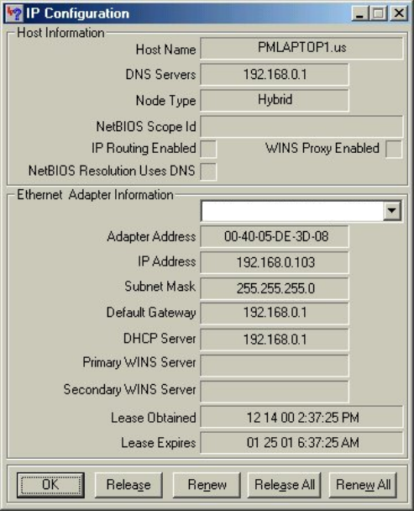Click the Release button

tap(128, 485)
